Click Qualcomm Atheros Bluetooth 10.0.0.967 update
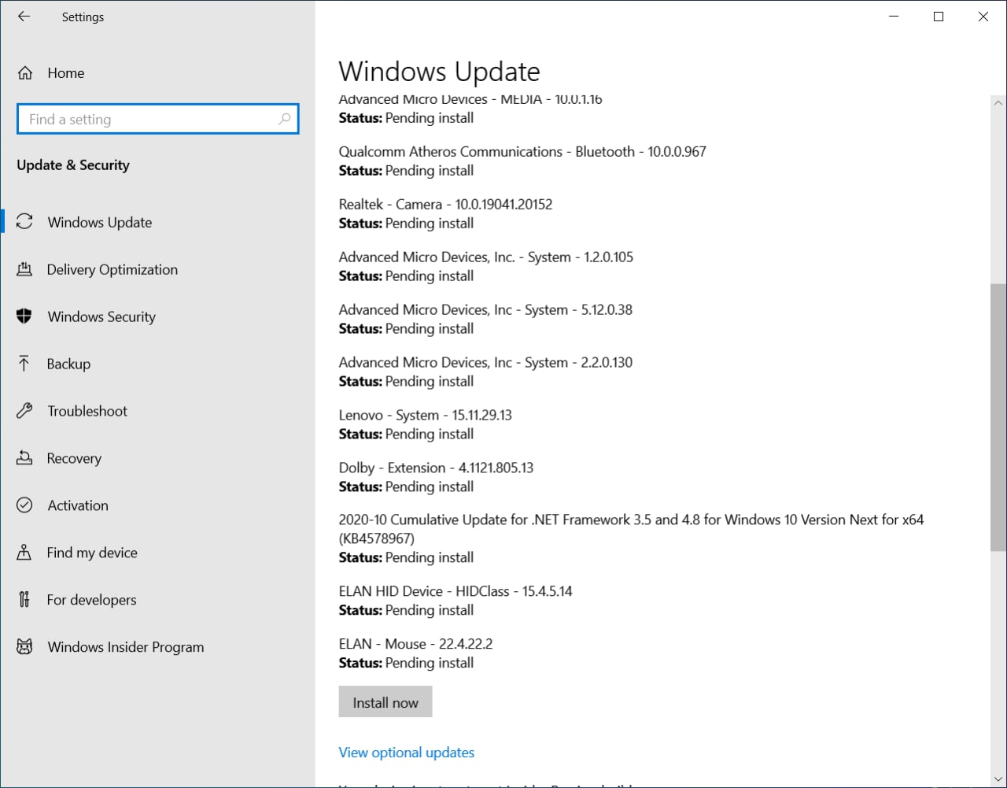This screenshot has height=788, width=1007. [522, 152]
